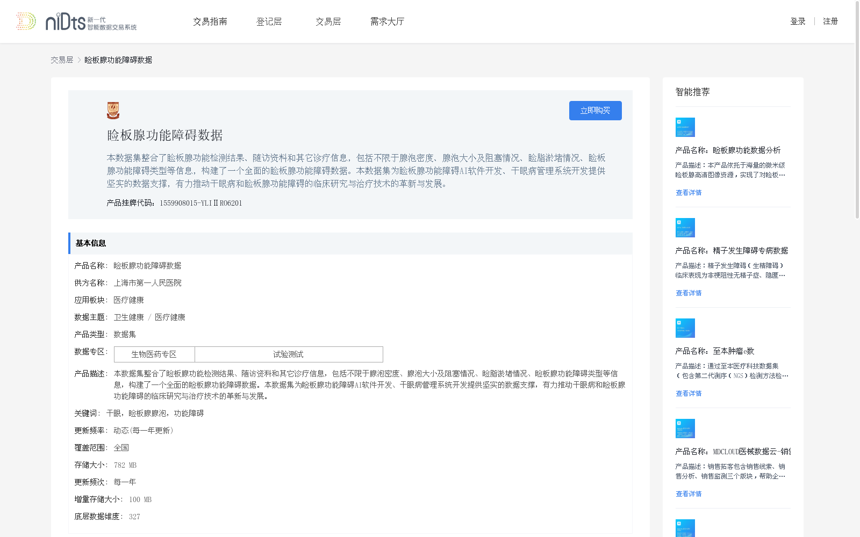Image resolution: width=860 pixels, height=537 pixels.
Task: Click data theme 卫生健康
Action: pyautogui.click(x=128, y=317)
